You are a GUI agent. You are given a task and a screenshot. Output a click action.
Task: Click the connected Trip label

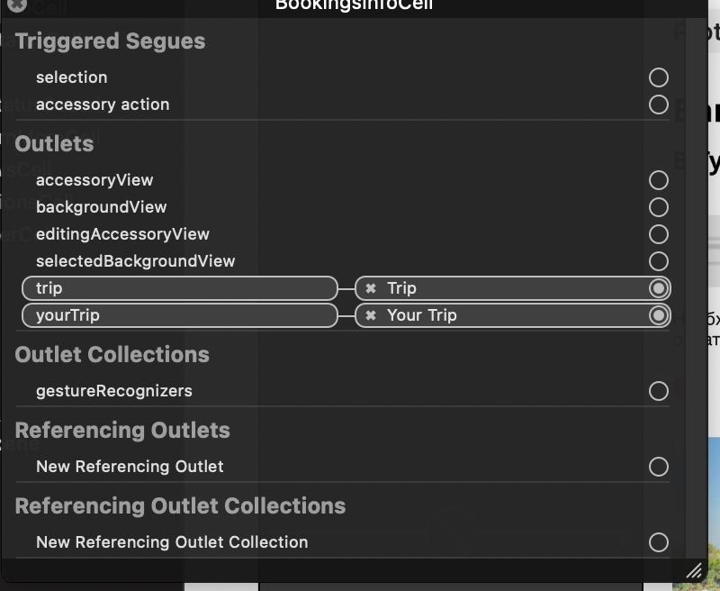click(401, 288)
